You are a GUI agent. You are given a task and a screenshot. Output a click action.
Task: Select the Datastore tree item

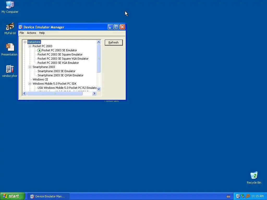[34, 42]
